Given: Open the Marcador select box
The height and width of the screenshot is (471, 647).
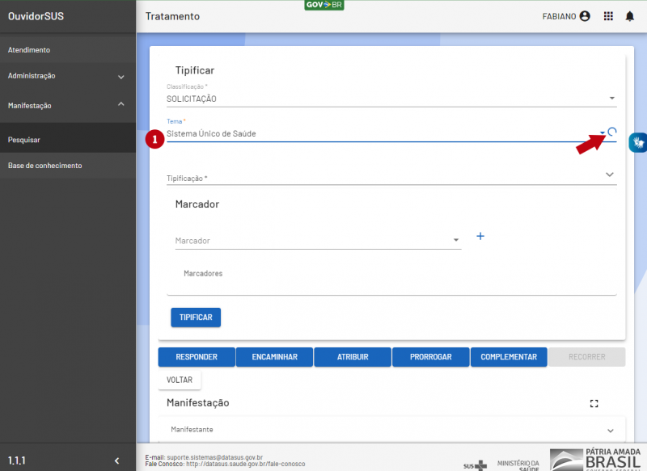Looking at the screenshot, I should click(x=317, y=241).
